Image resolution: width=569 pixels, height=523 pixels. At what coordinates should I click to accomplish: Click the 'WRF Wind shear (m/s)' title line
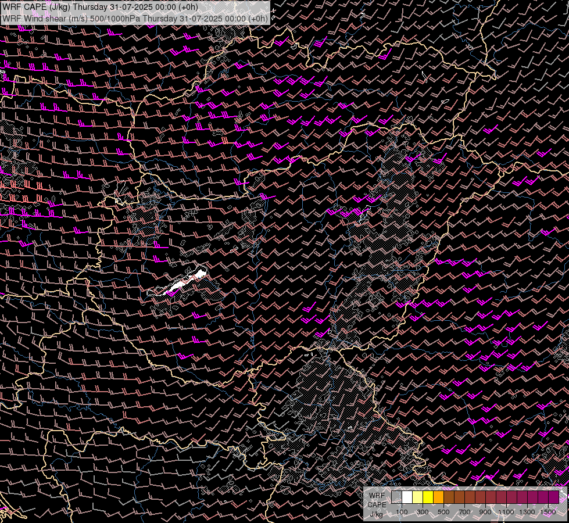[135, 19]
